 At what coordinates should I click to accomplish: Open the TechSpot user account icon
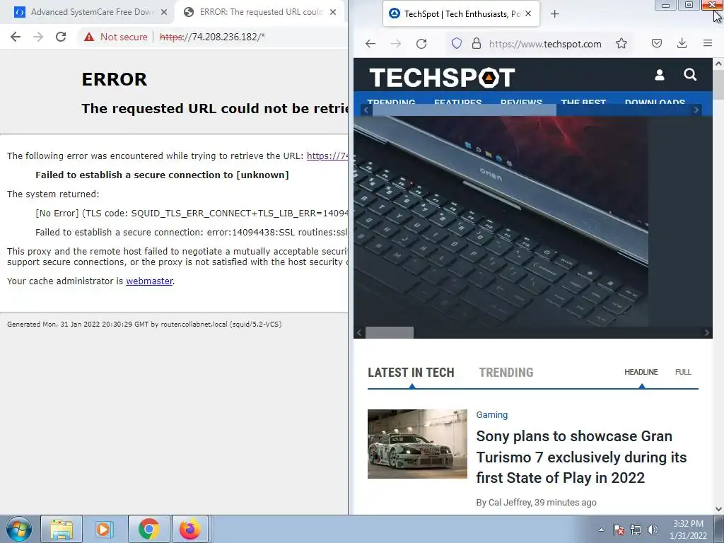point(660,75)
